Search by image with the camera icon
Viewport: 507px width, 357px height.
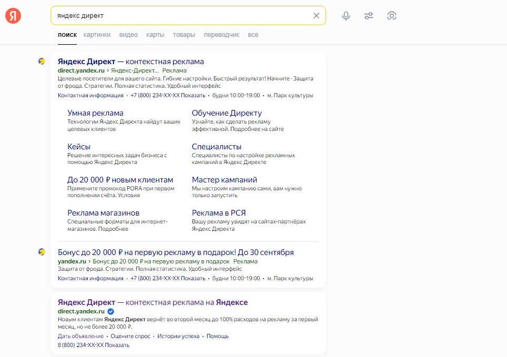click(392, 16)
